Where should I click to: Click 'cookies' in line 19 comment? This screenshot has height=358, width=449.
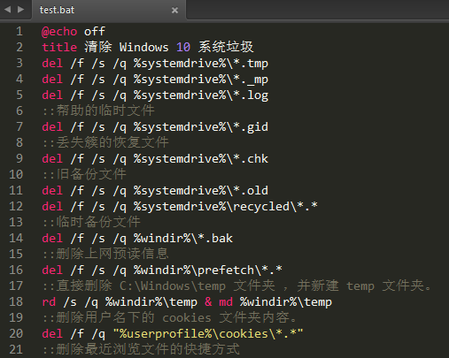[187, 317]
